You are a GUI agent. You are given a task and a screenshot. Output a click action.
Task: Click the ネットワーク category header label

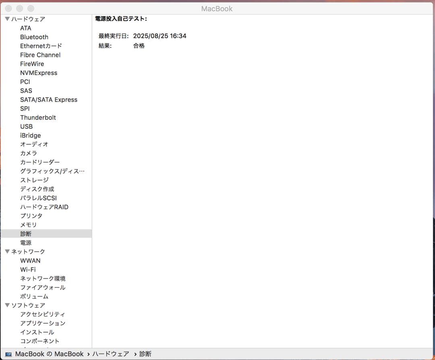(28, 252)
